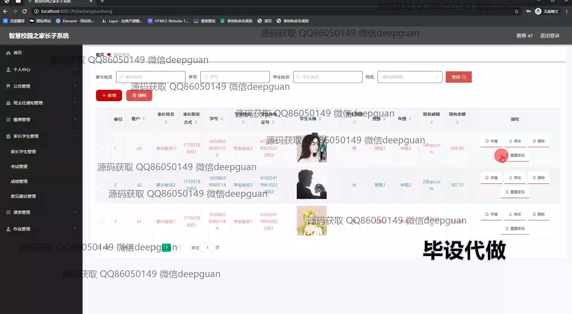Click the 家长姓名 search input field
Image resolution: width=572 pixels, height=314 pixels.
coord(151,77)
